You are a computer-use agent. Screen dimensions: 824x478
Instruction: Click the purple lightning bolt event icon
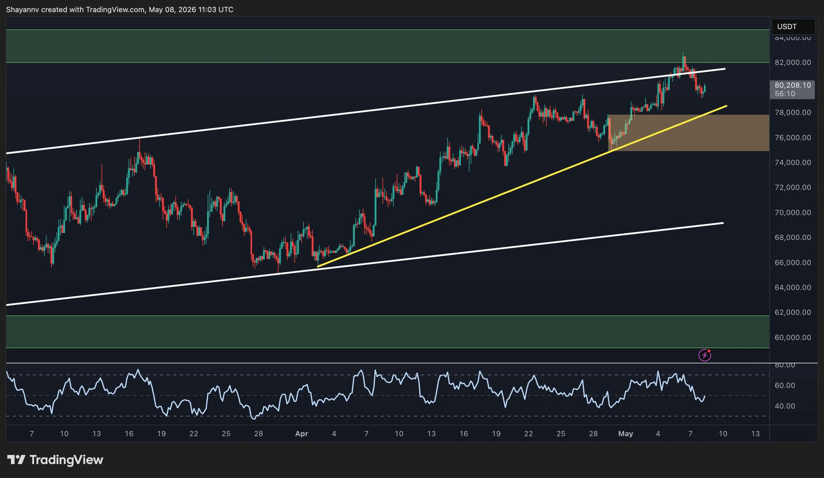pos(705,355)
